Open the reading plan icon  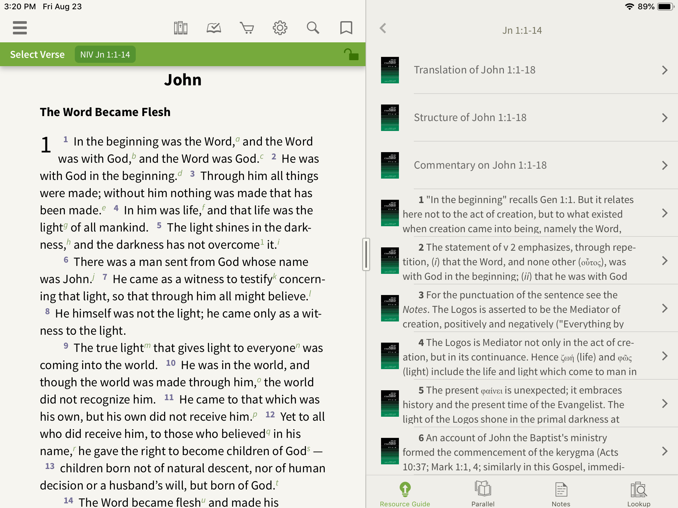click(x=214, y=28)
